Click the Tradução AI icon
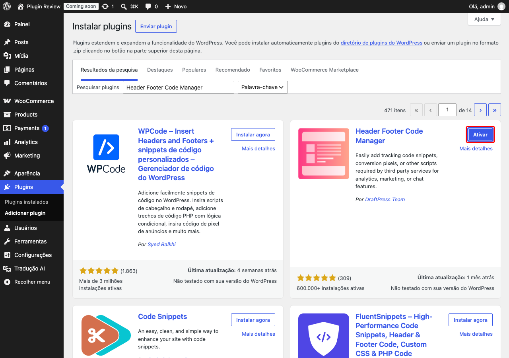 (x=7, y=268)
